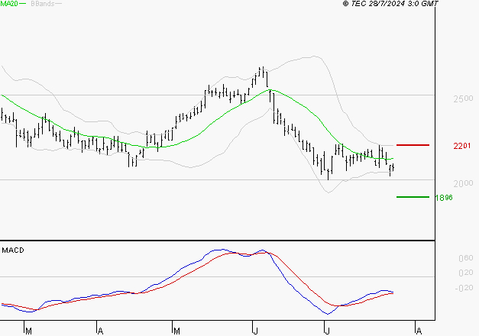This screenshot has width=479, height=336.
Task: Click the green 1896 support value
Action: point(444,198)
